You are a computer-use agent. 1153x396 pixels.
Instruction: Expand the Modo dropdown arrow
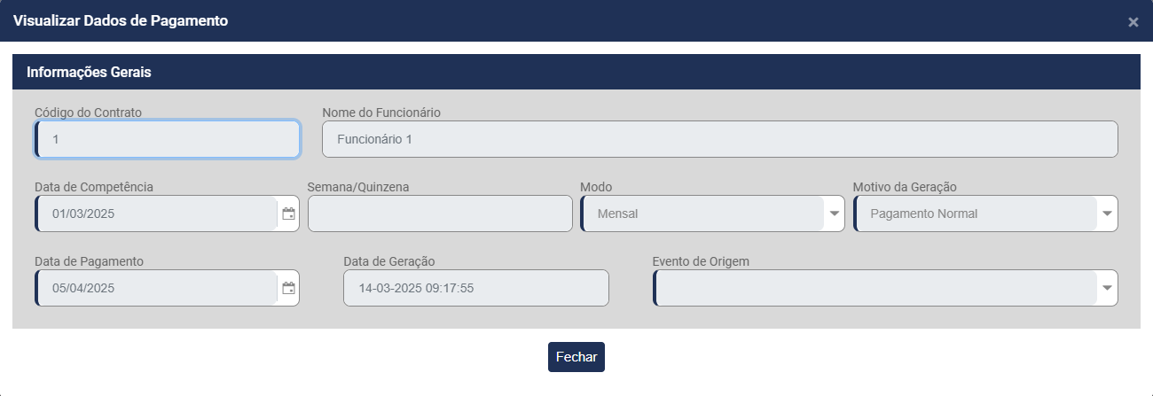(834, 214)
